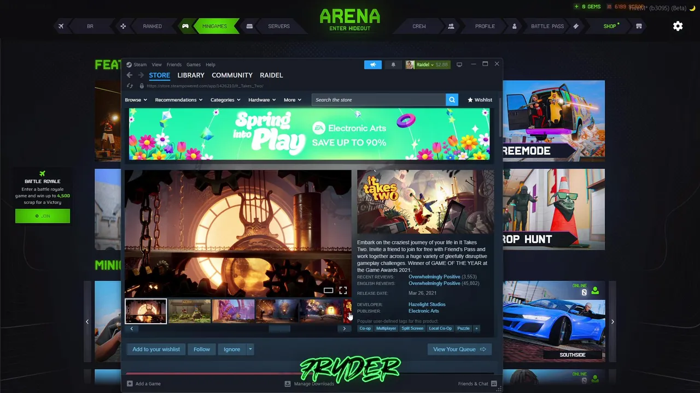Screen dimensions: 700x393
Task: Open the RAIDEL profile tab
Action: [271, 75]
